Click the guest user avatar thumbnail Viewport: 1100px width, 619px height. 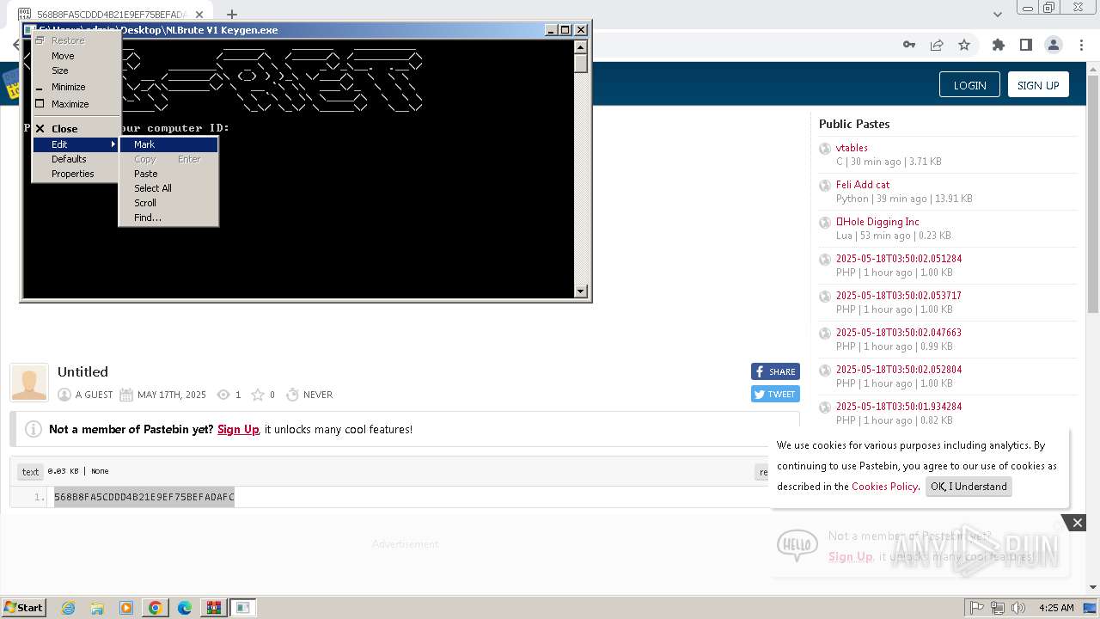coord(29,383)
